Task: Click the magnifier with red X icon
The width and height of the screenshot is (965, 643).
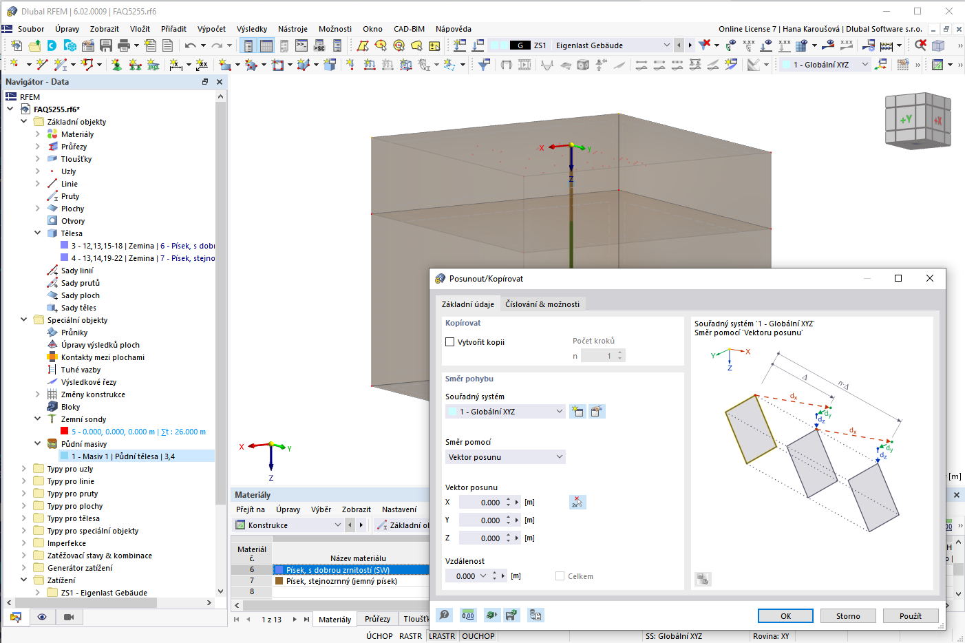Action: (x=920, y=45)
